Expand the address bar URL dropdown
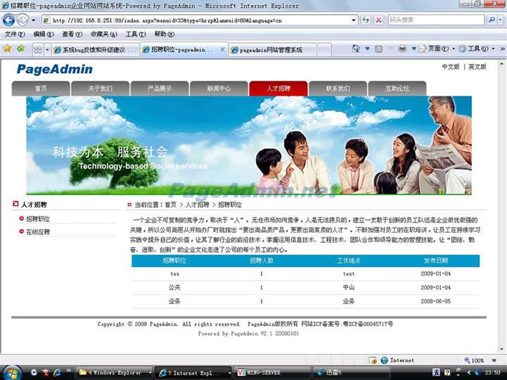Screen dimensions: 507x380 [354, 20]
